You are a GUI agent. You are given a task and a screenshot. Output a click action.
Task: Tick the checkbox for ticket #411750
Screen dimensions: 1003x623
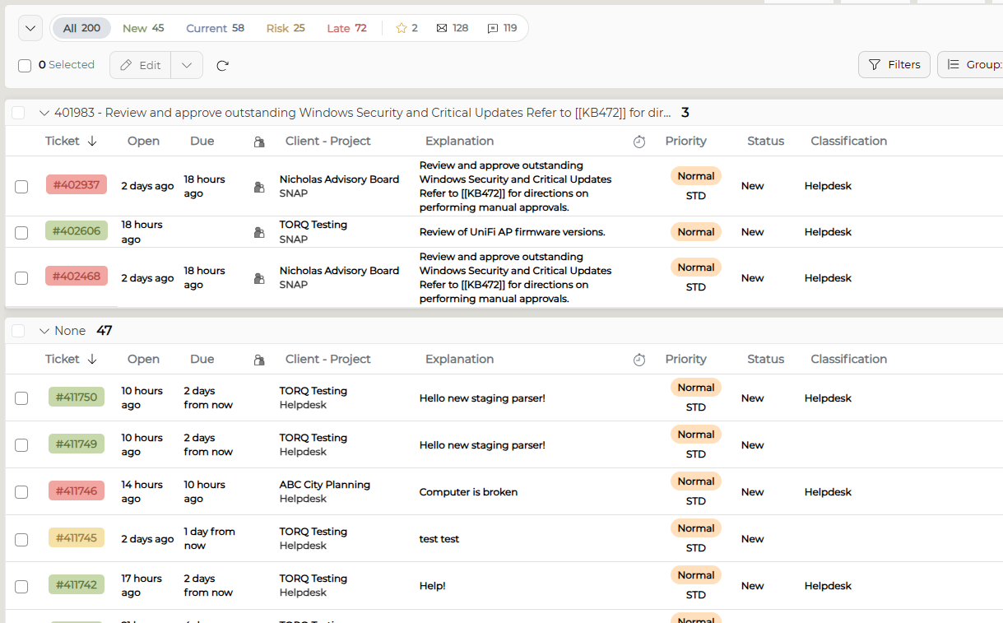click(x=21, y=398)
